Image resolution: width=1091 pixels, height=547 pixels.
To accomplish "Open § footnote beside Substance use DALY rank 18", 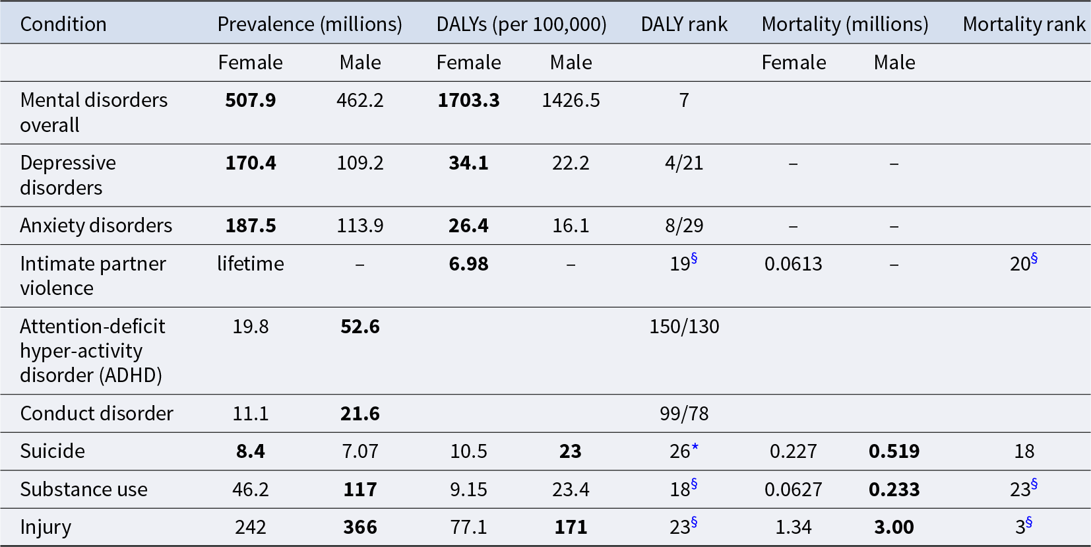I will pyautogui.click(x=694, y=484).
